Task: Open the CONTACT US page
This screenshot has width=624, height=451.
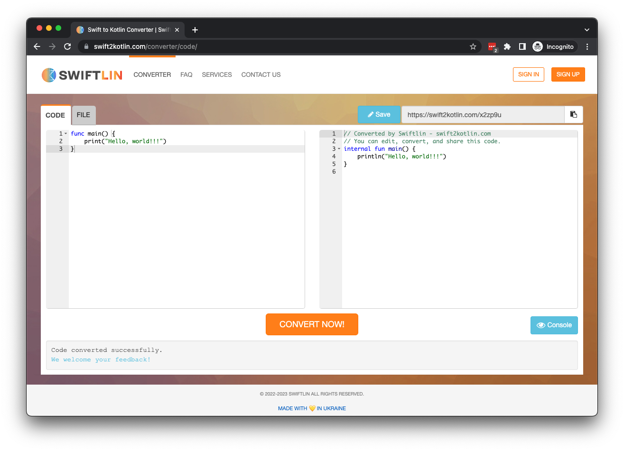Action: pyautogui.click(x=261, y=74)
